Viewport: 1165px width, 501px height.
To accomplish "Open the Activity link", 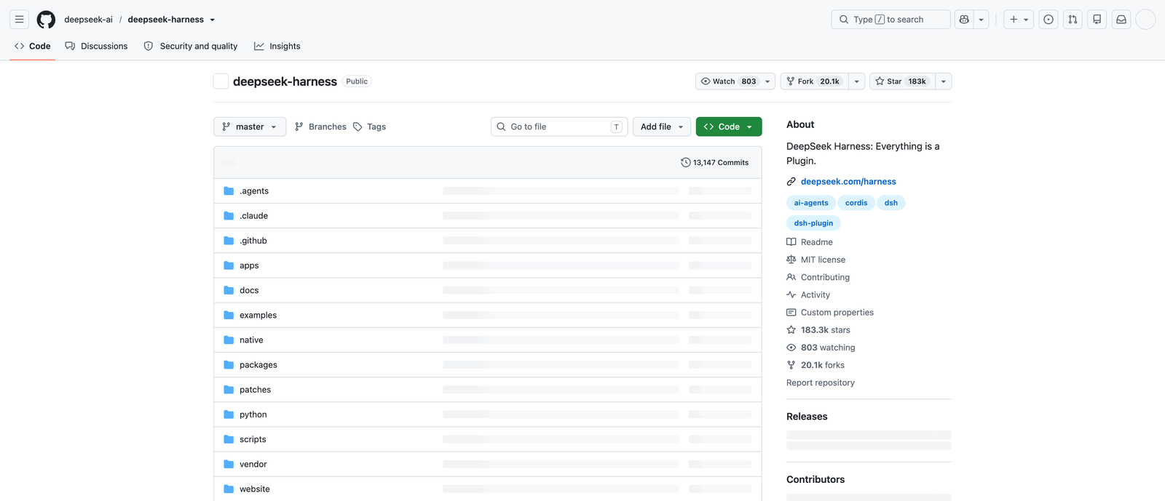I will click(x=808, y=294).
